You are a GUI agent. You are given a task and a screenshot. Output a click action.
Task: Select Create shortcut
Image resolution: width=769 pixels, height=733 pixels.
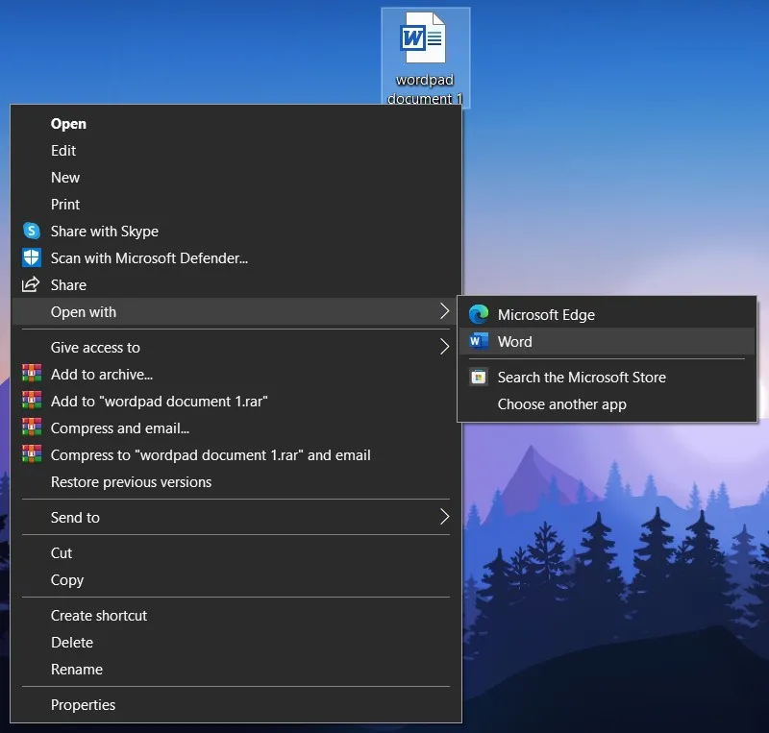pos(99,615)
